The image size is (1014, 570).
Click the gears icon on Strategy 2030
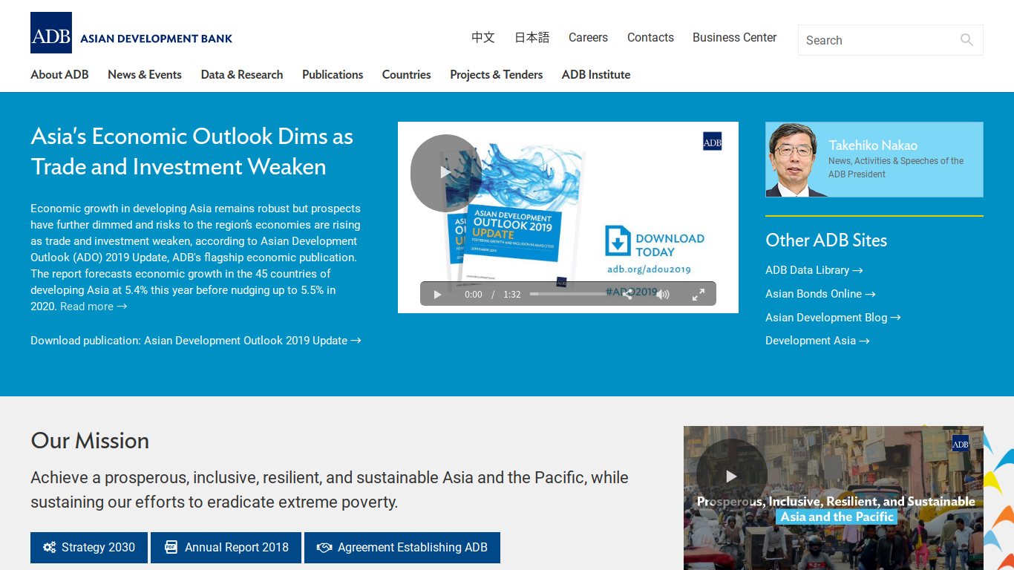[50, 548]
